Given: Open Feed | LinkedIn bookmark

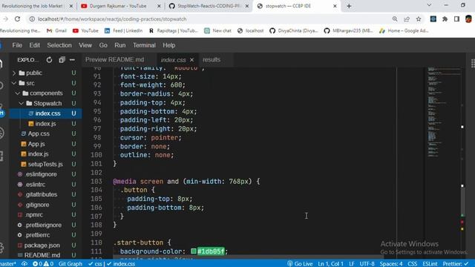Looking at the screenshot, I should [123, 30].
